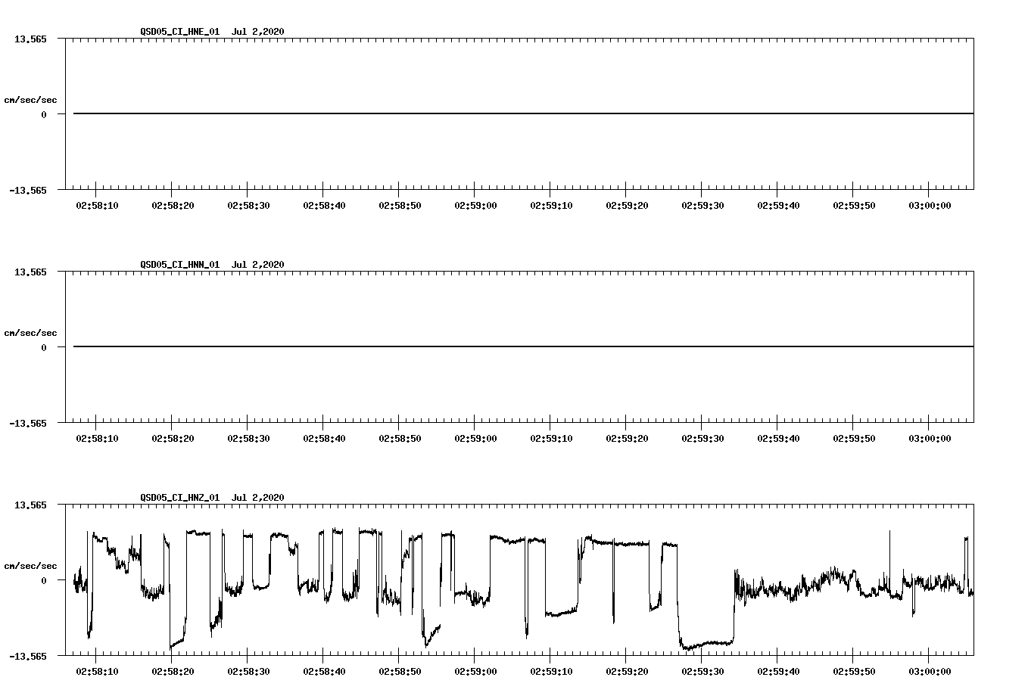This screenshot has width=1028, height=699.
Task: Click the 02:58:10 time label on HNZ axis
Action: pyautogui.click(x=97, y=672)
